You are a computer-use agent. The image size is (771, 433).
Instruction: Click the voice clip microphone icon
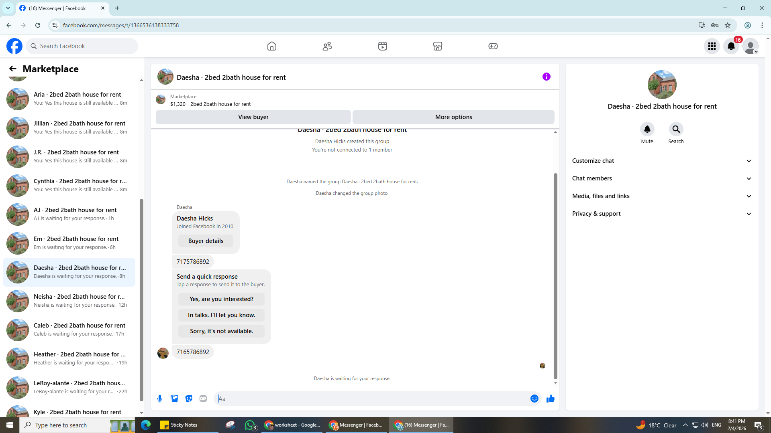click(x=160, y=399)
